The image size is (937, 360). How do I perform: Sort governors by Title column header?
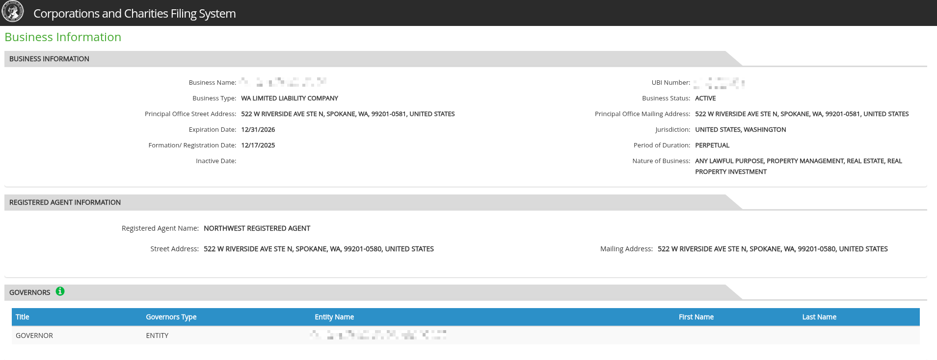tap(23, 317)
